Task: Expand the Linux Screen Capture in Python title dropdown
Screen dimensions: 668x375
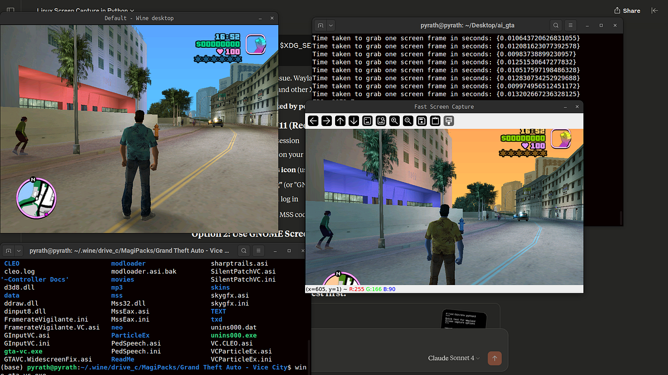Action: tap(131, 10)
